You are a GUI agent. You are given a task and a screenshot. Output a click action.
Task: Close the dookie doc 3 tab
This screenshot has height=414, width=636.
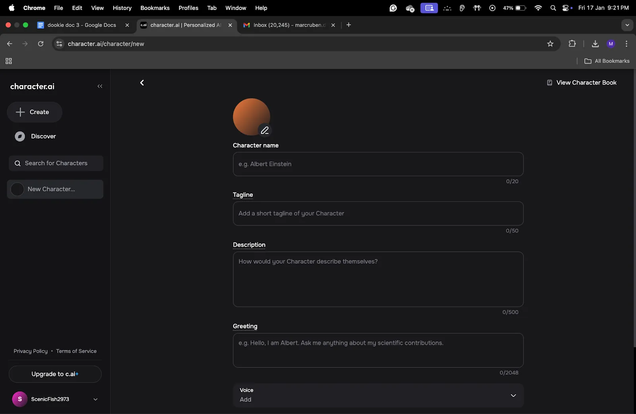(x=127, y=25)
